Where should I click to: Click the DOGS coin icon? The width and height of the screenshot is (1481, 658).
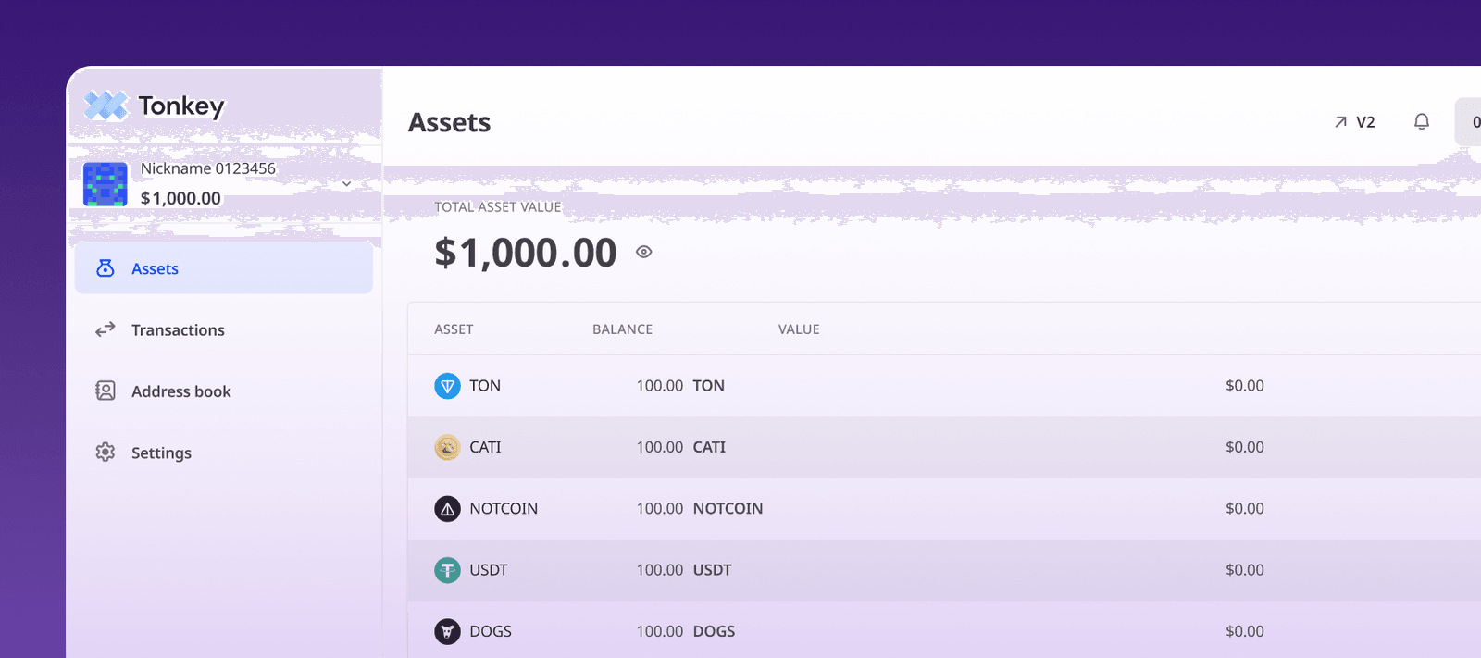447,631
